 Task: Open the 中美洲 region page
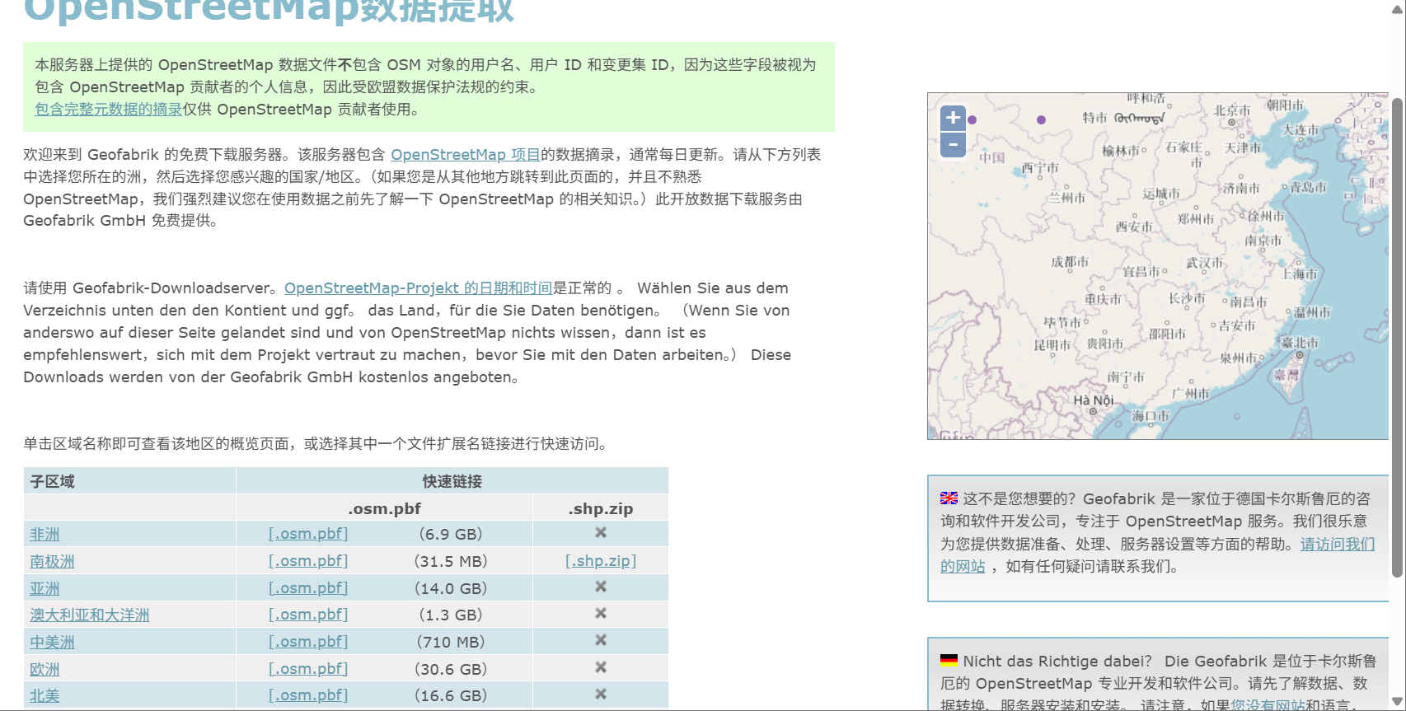point(52,643)
